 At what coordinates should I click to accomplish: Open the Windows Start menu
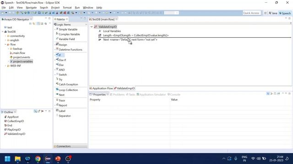pos(7,159)
